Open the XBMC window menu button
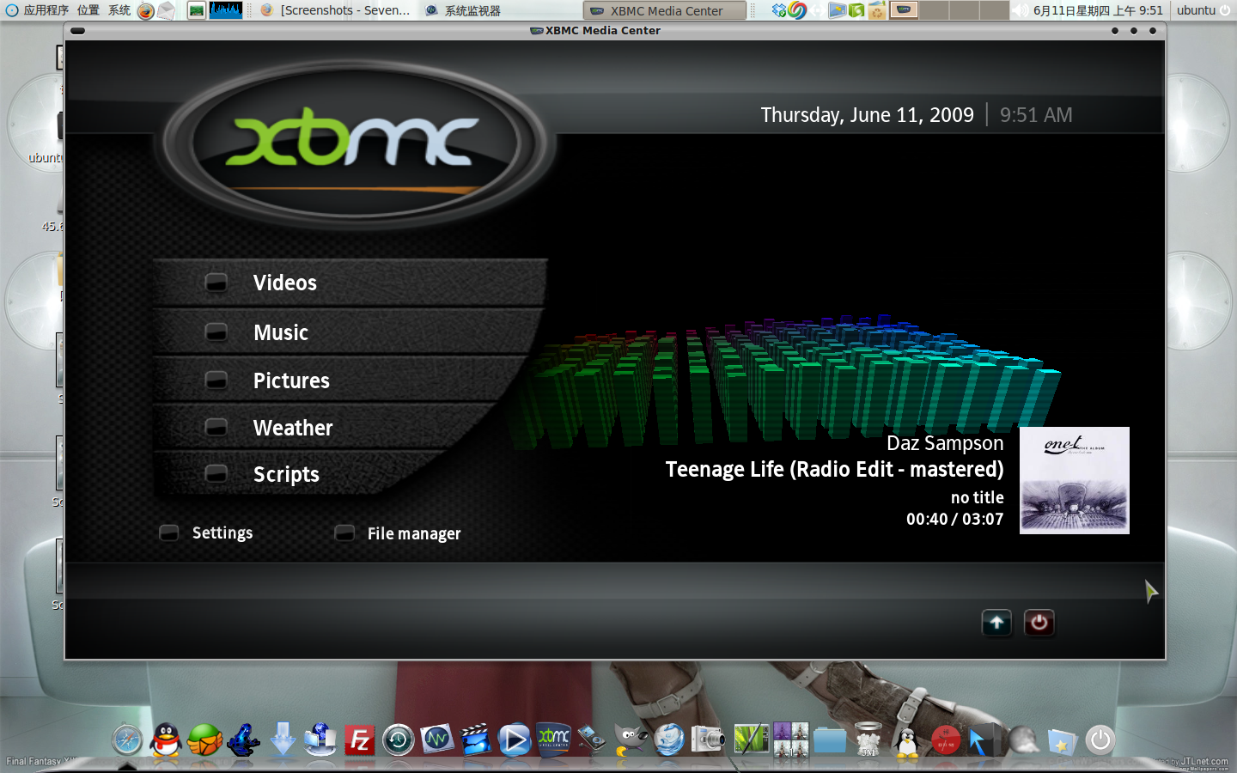1237x773 pixels. [x=77, y=31]
